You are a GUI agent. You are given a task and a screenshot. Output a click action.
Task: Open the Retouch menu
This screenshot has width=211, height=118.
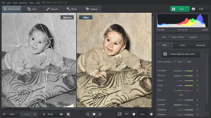[x=23, y=3]
